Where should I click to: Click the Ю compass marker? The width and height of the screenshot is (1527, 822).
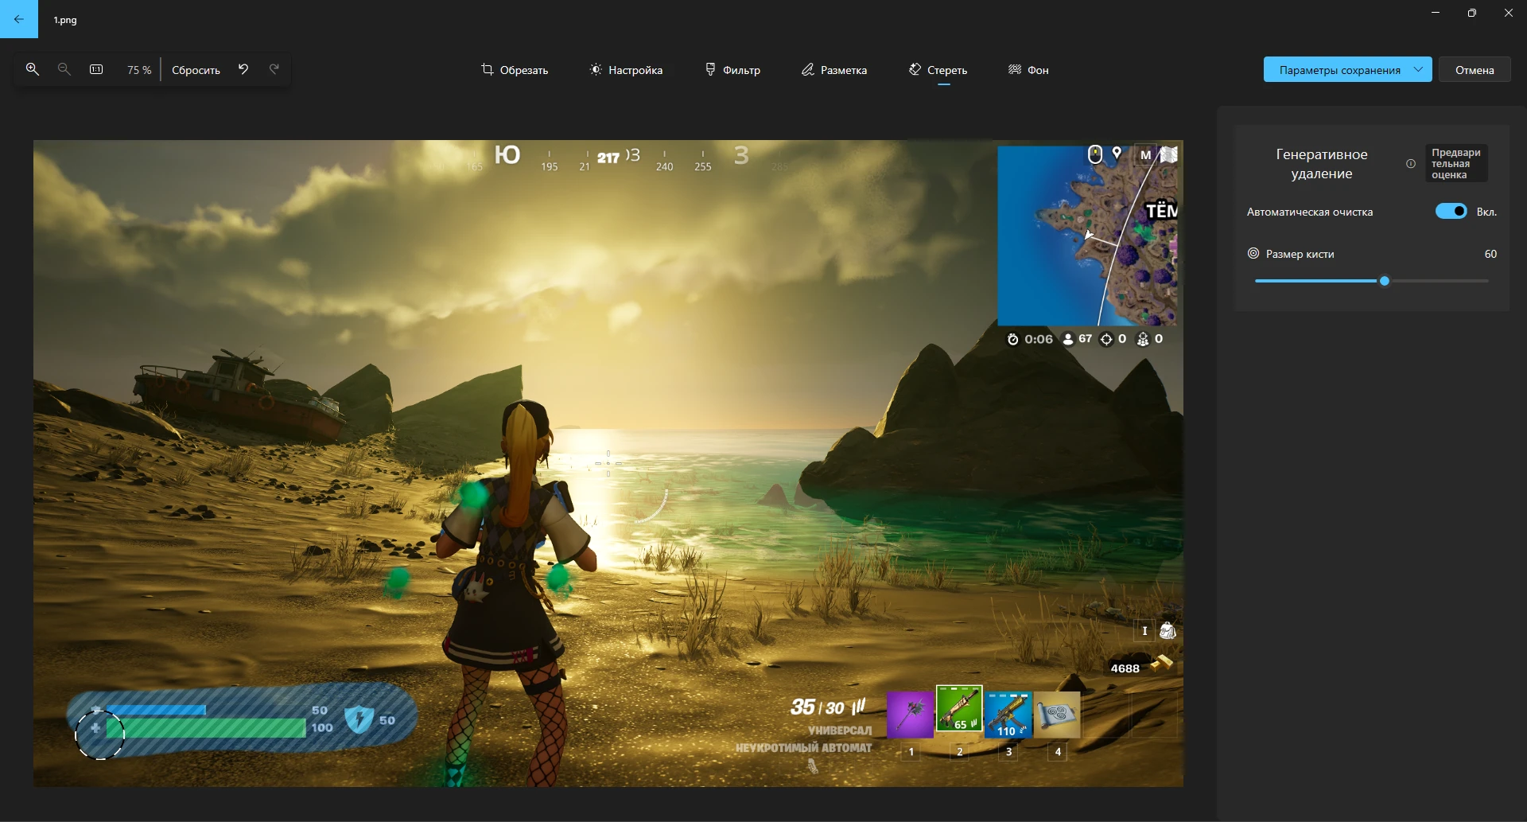(x=507, y=154)
